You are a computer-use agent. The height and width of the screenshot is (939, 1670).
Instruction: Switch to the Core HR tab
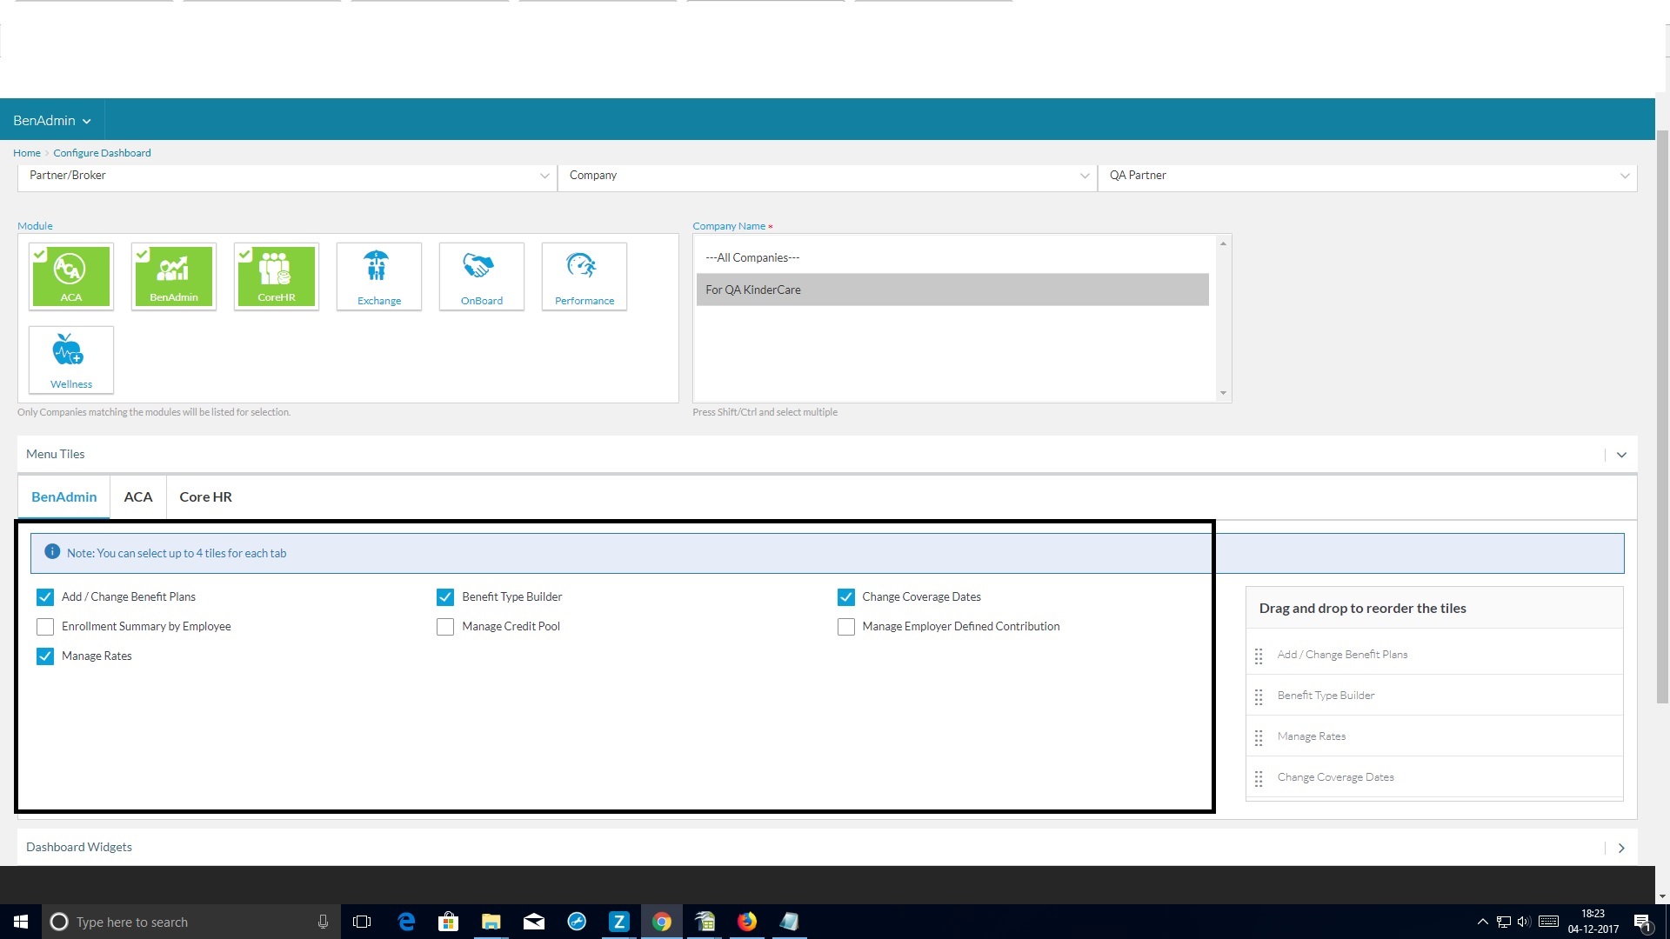point(205,497)
